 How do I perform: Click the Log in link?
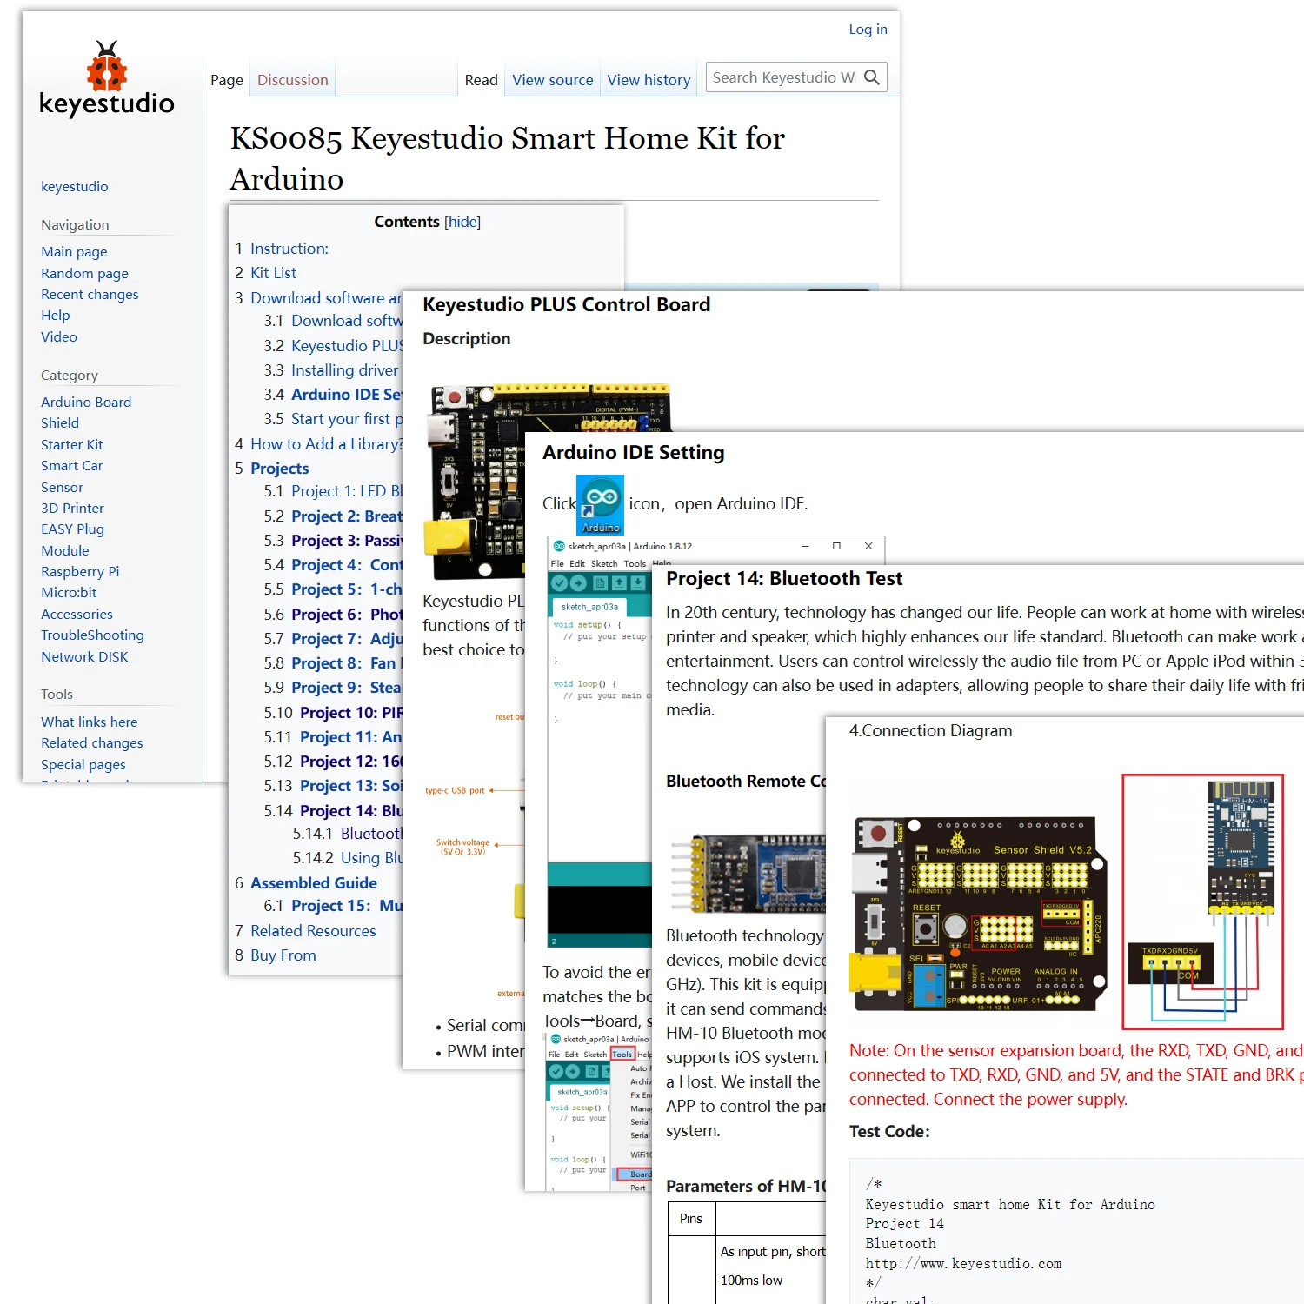(x=868, y=29)
